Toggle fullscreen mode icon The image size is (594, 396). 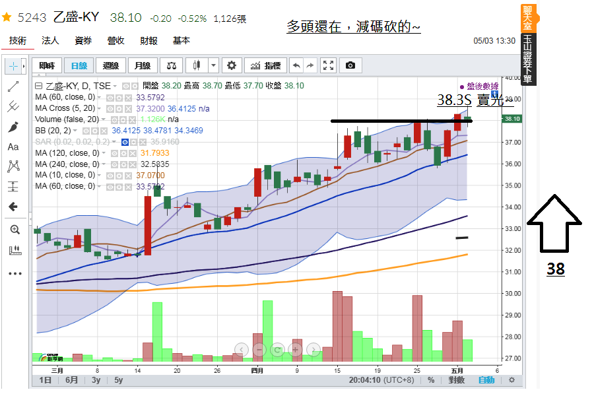click(x=328, y=65)
